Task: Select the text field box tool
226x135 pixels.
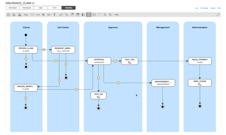Action: (x=49, y=15)
